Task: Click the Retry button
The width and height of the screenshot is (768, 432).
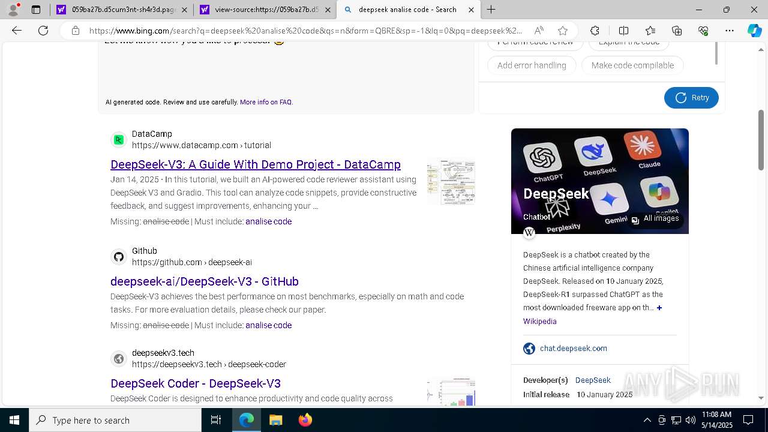Action: pos(691,98)
